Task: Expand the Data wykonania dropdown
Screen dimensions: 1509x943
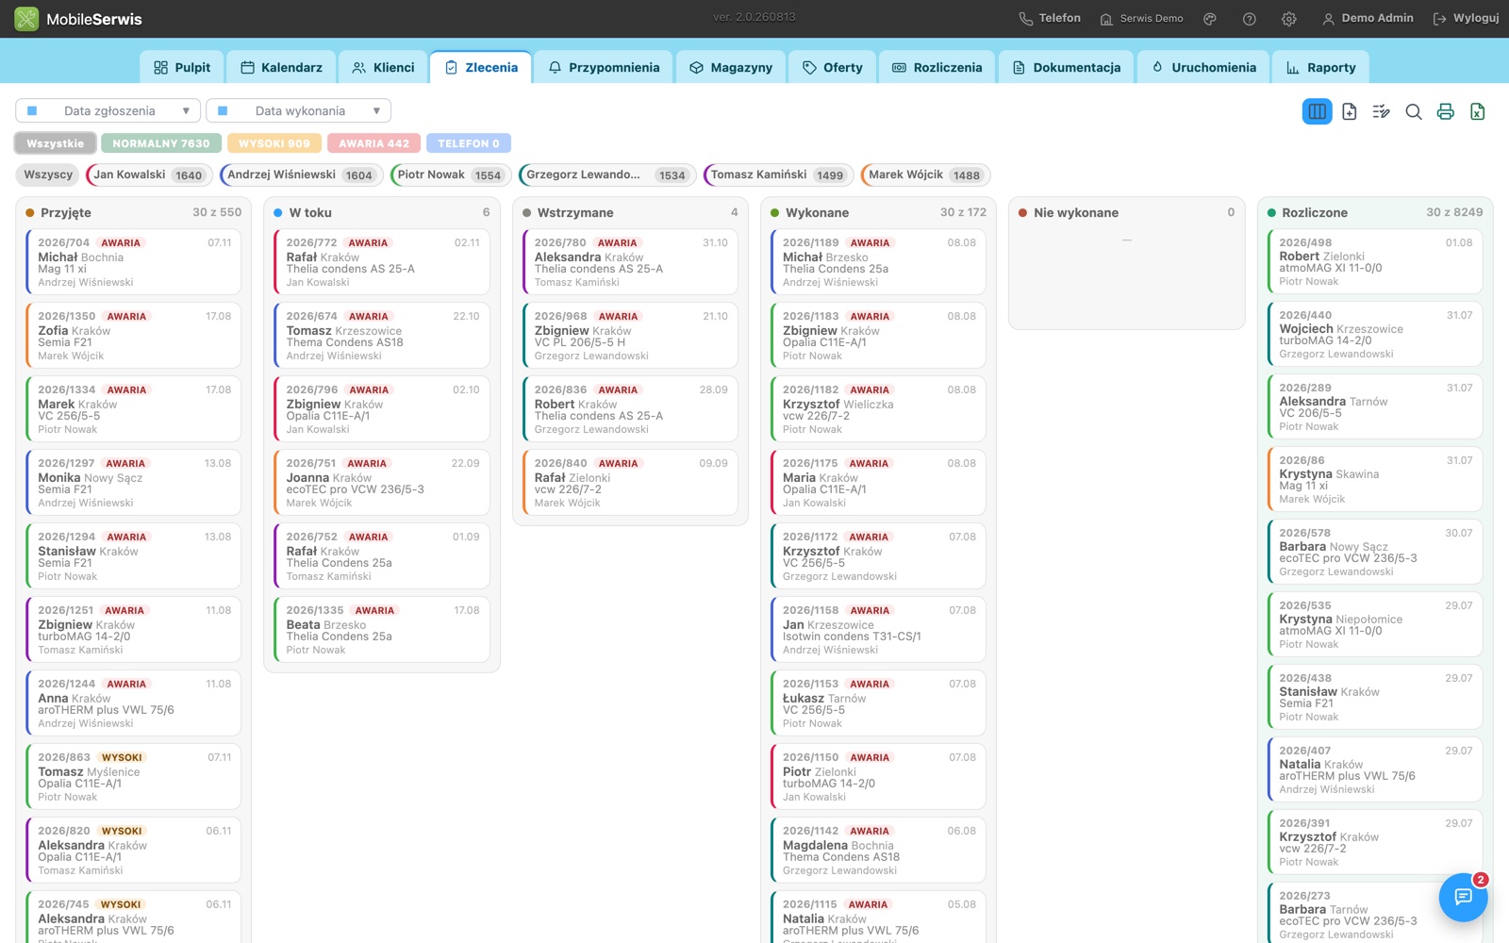Action: point(298,111)
